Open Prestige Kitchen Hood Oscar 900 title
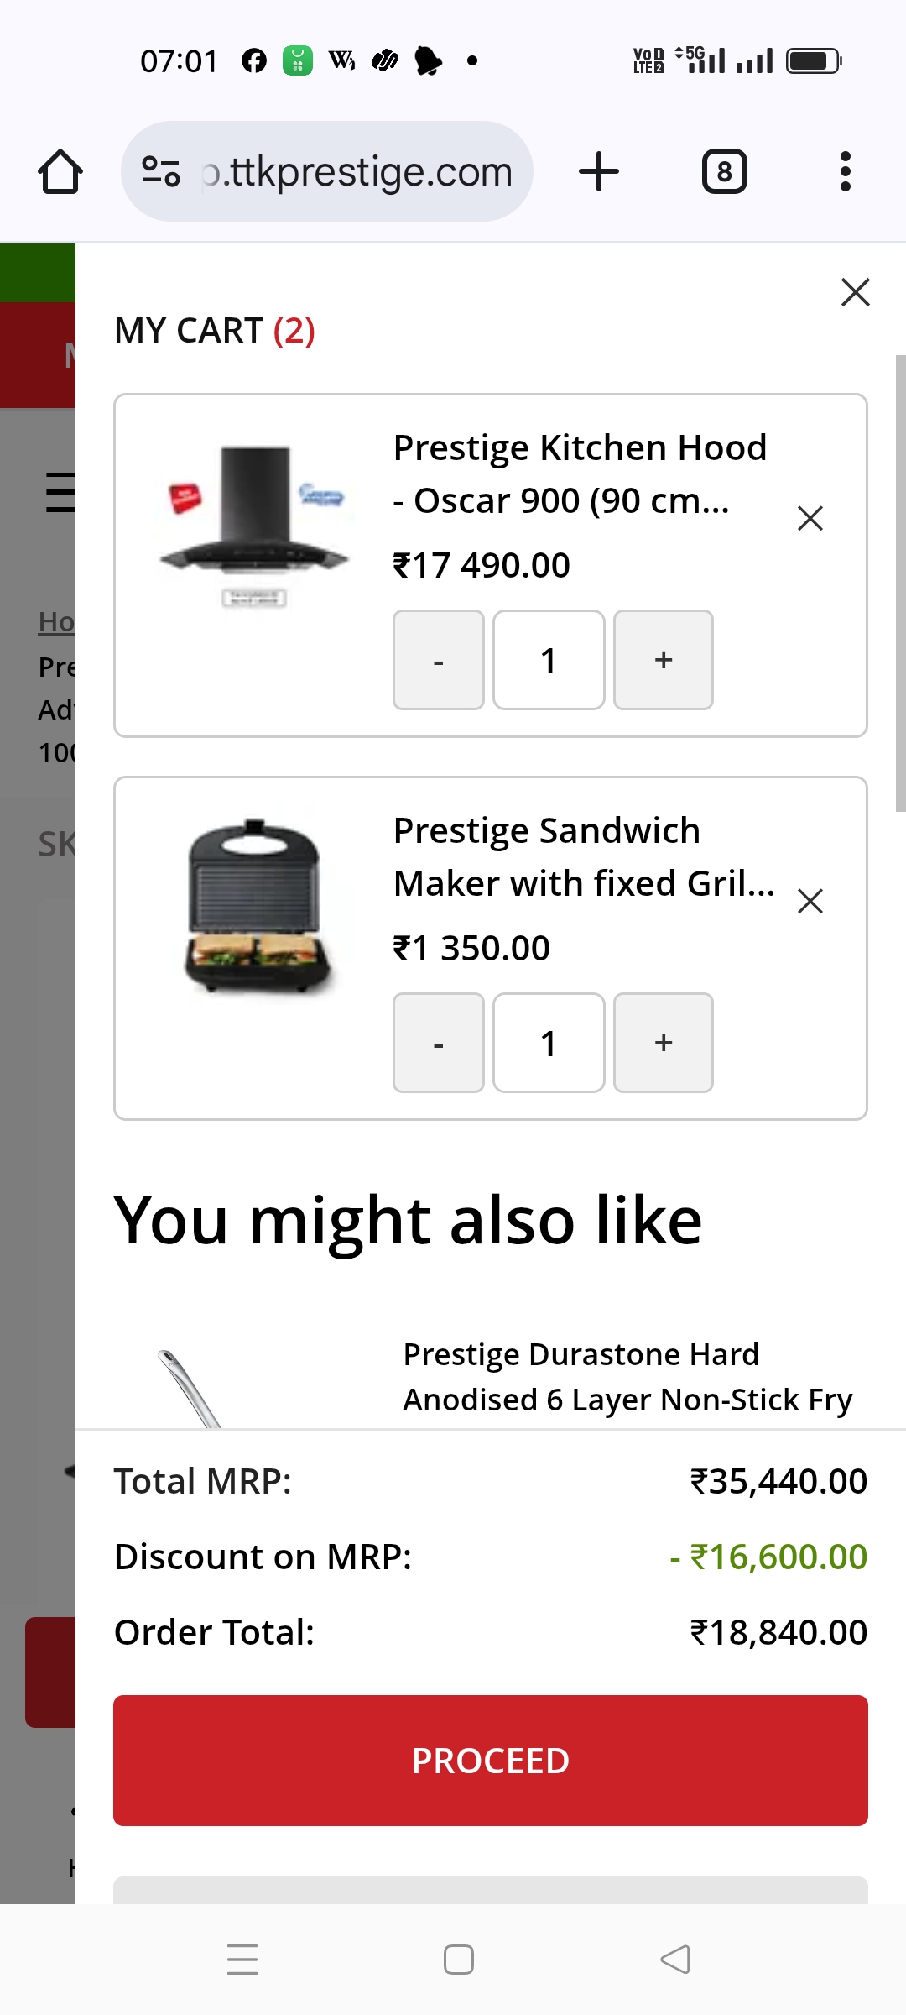This screenshot has height=2015, width=906. [x=579, y=474]
